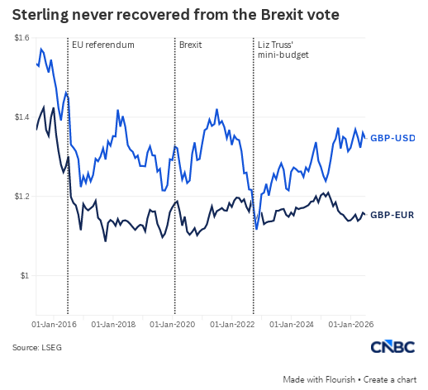The image size is (428, 390).
Task: Click the $1.4 y-axis label
Action: coord(21,117)
